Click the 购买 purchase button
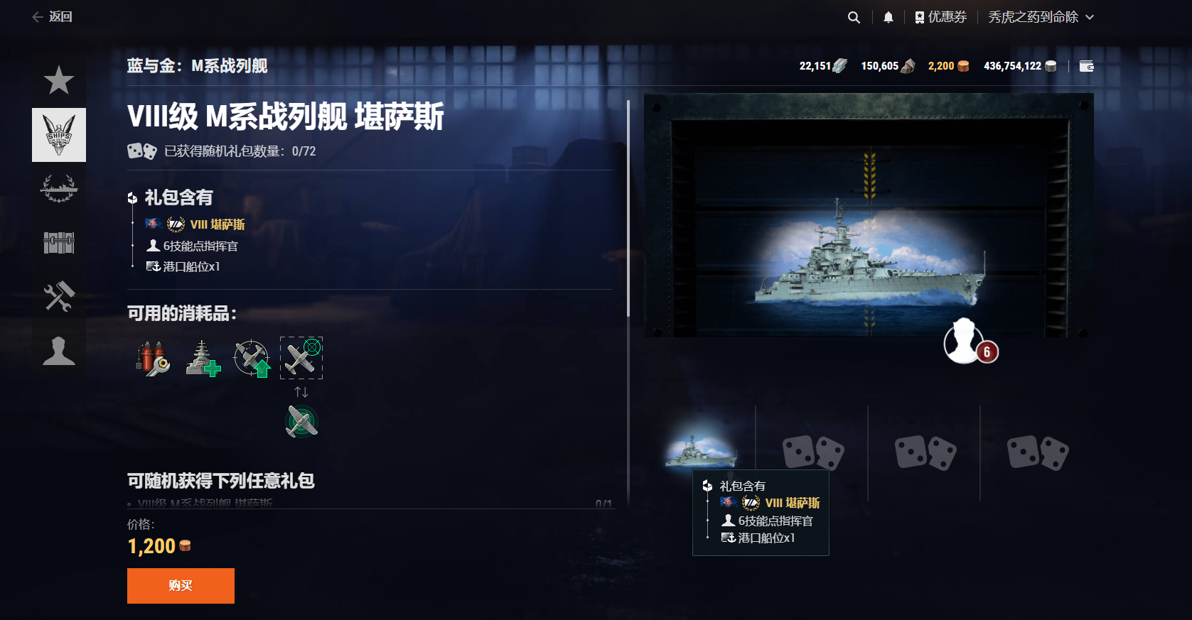Viewport: 1192px width, 620px height. 181,586
